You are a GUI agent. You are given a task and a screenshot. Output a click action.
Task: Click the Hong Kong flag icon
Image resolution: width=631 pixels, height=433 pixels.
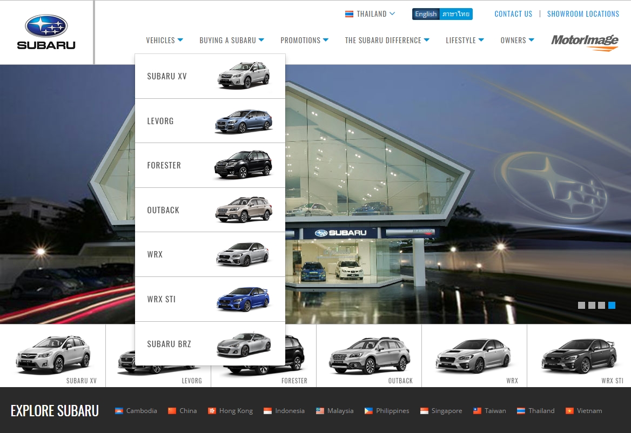pyautogui.click(x=212, y=411)
